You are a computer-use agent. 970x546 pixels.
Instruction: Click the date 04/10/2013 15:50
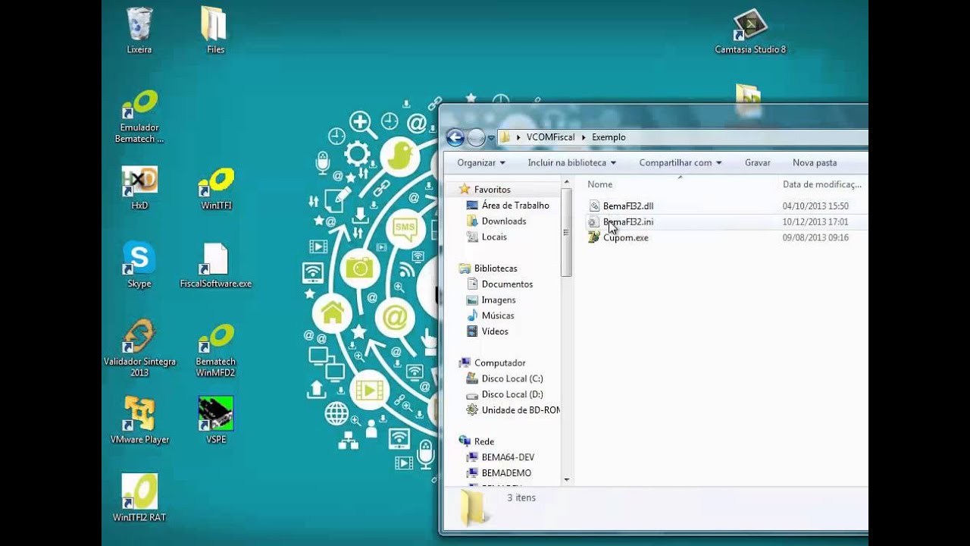click(x=815, y=206)
